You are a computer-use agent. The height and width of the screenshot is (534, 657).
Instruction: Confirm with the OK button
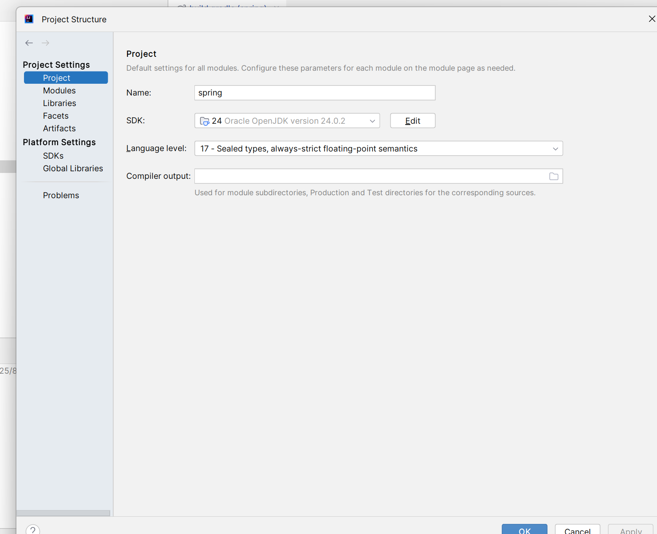point(524,529)
